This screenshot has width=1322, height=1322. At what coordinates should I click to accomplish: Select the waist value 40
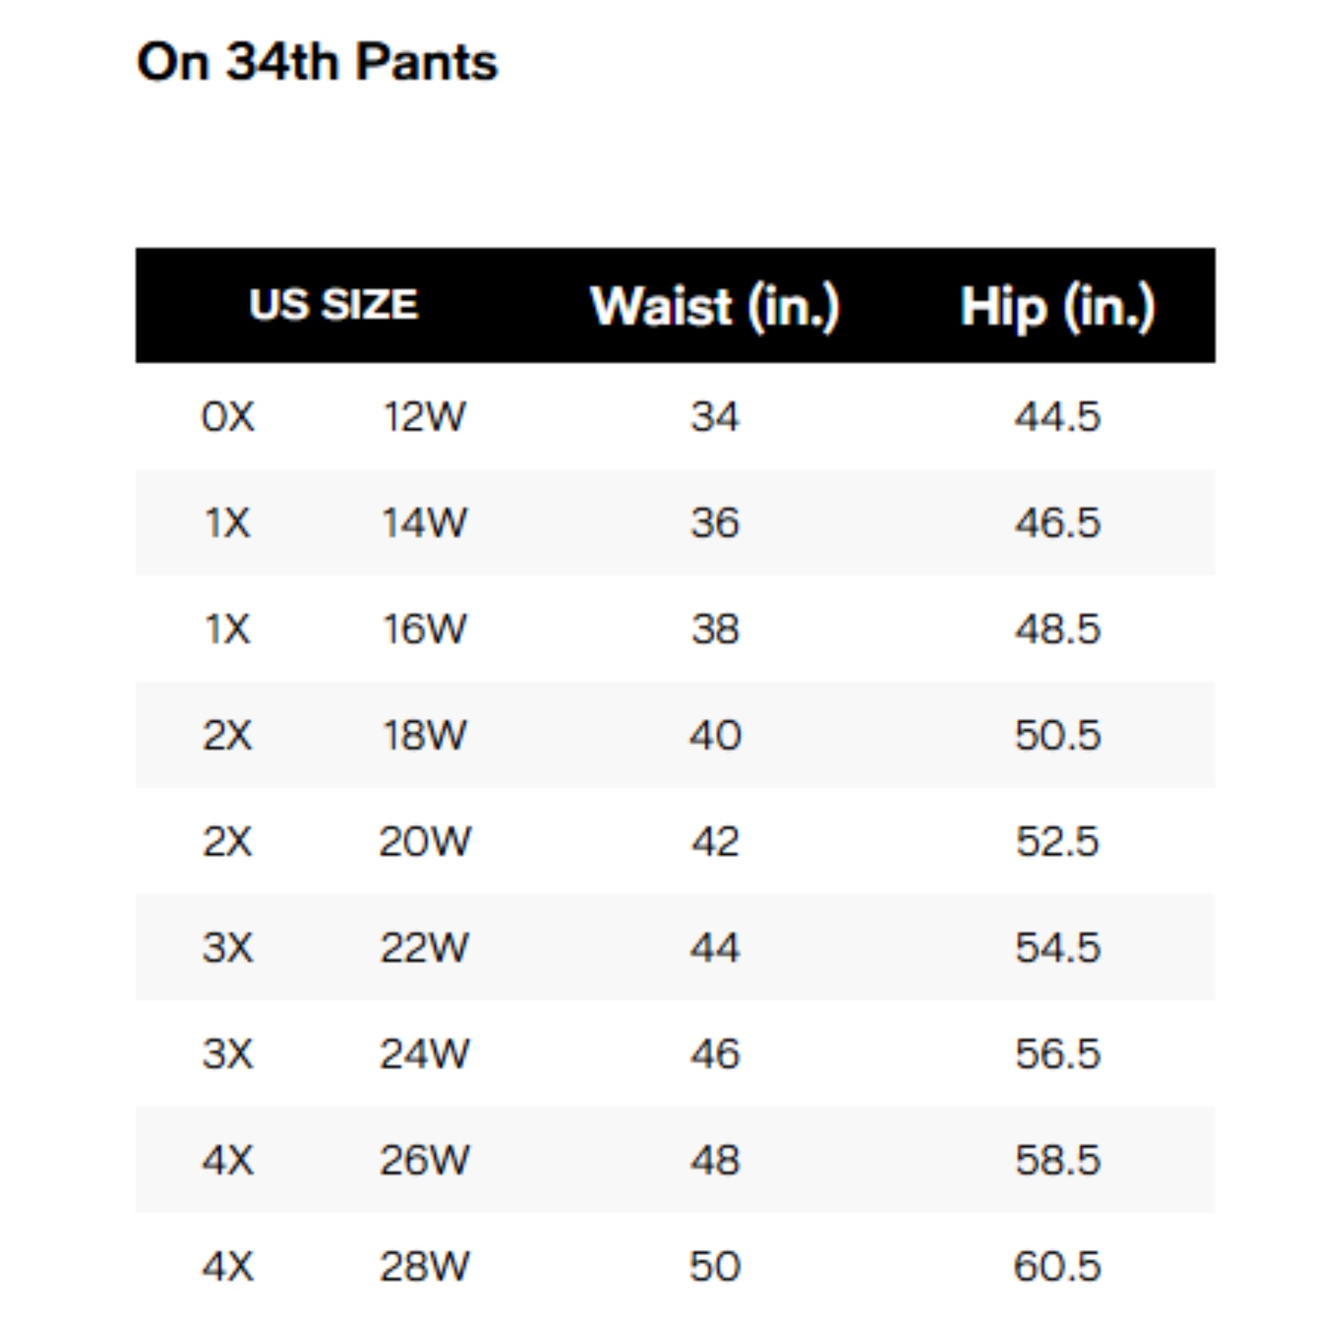[x=715, y=735]
